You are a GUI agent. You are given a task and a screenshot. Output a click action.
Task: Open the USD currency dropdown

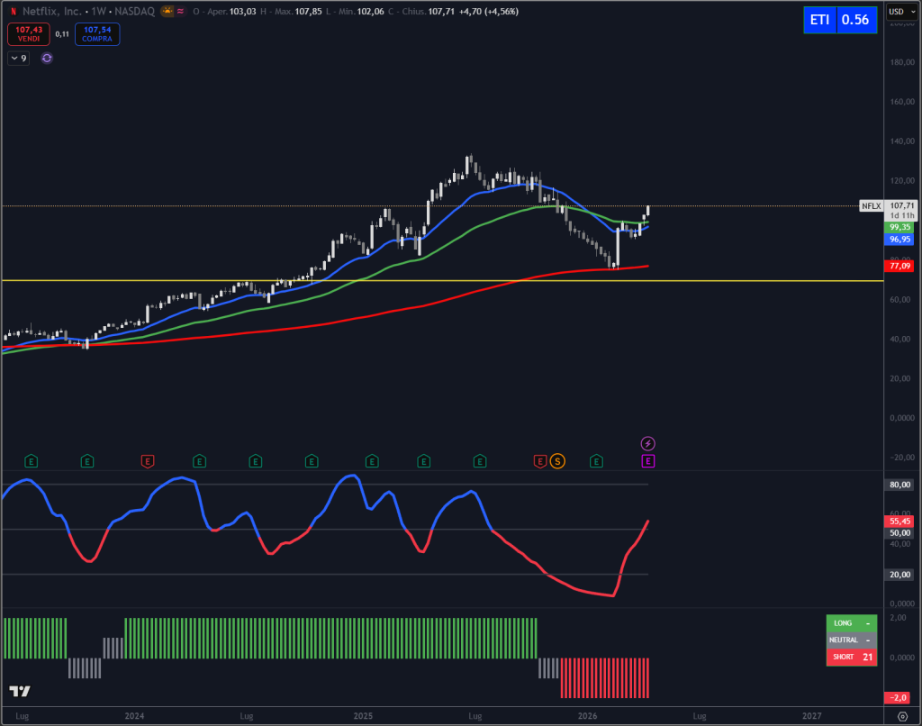click(x=901, y=13)
